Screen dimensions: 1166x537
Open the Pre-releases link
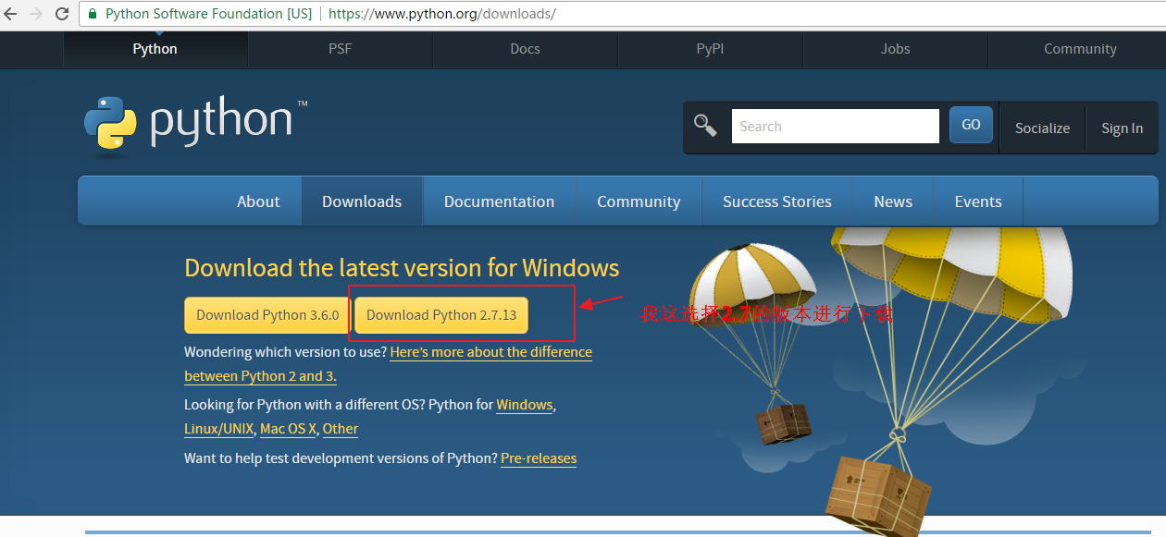539,458
